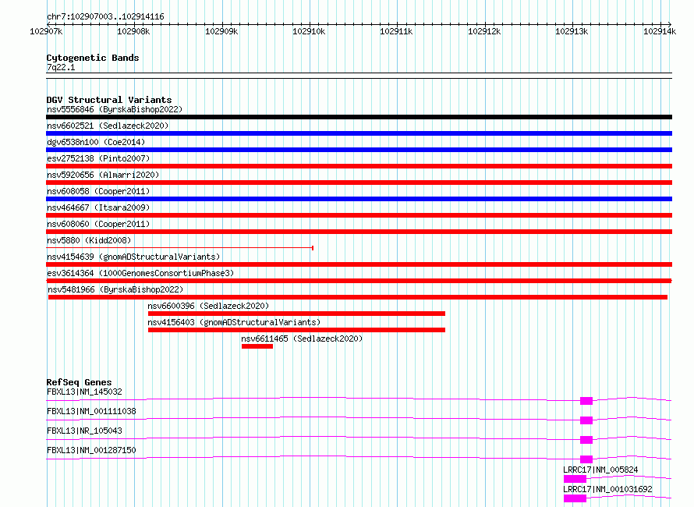Select the red nsv608060 Cooper2011 bar

[x=359, y=232]
